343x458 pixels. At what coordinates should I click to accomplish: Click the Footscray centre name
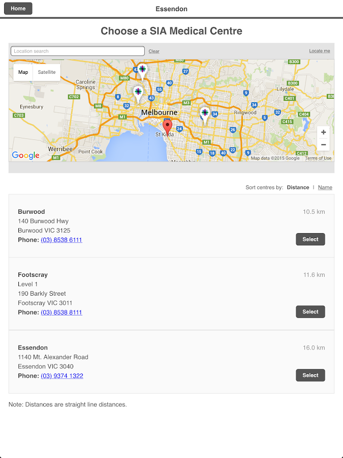[33, 275]
